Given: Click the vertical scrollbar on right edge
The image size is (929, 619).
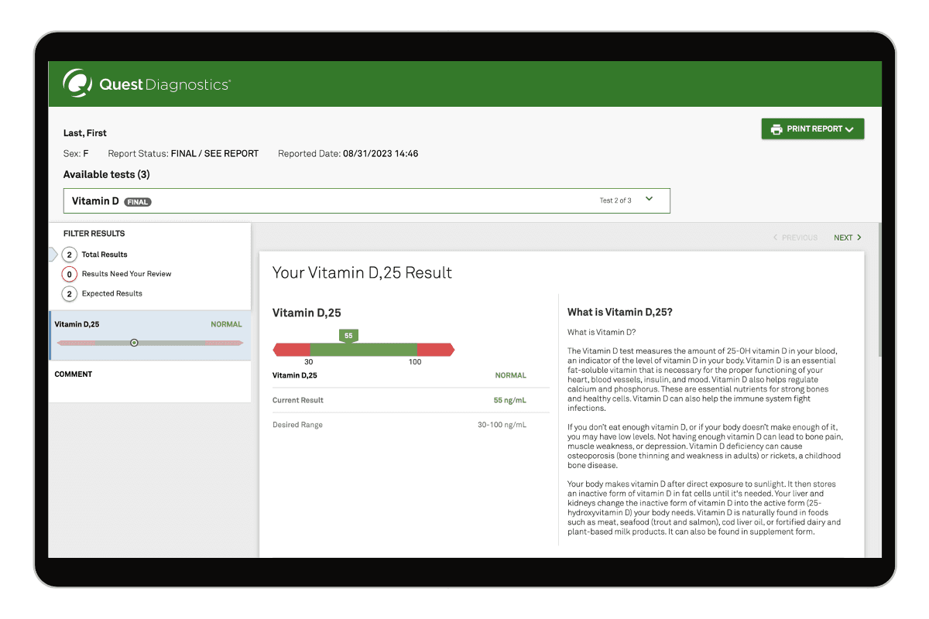Looking at the screenshot, I should coord(879,294).
